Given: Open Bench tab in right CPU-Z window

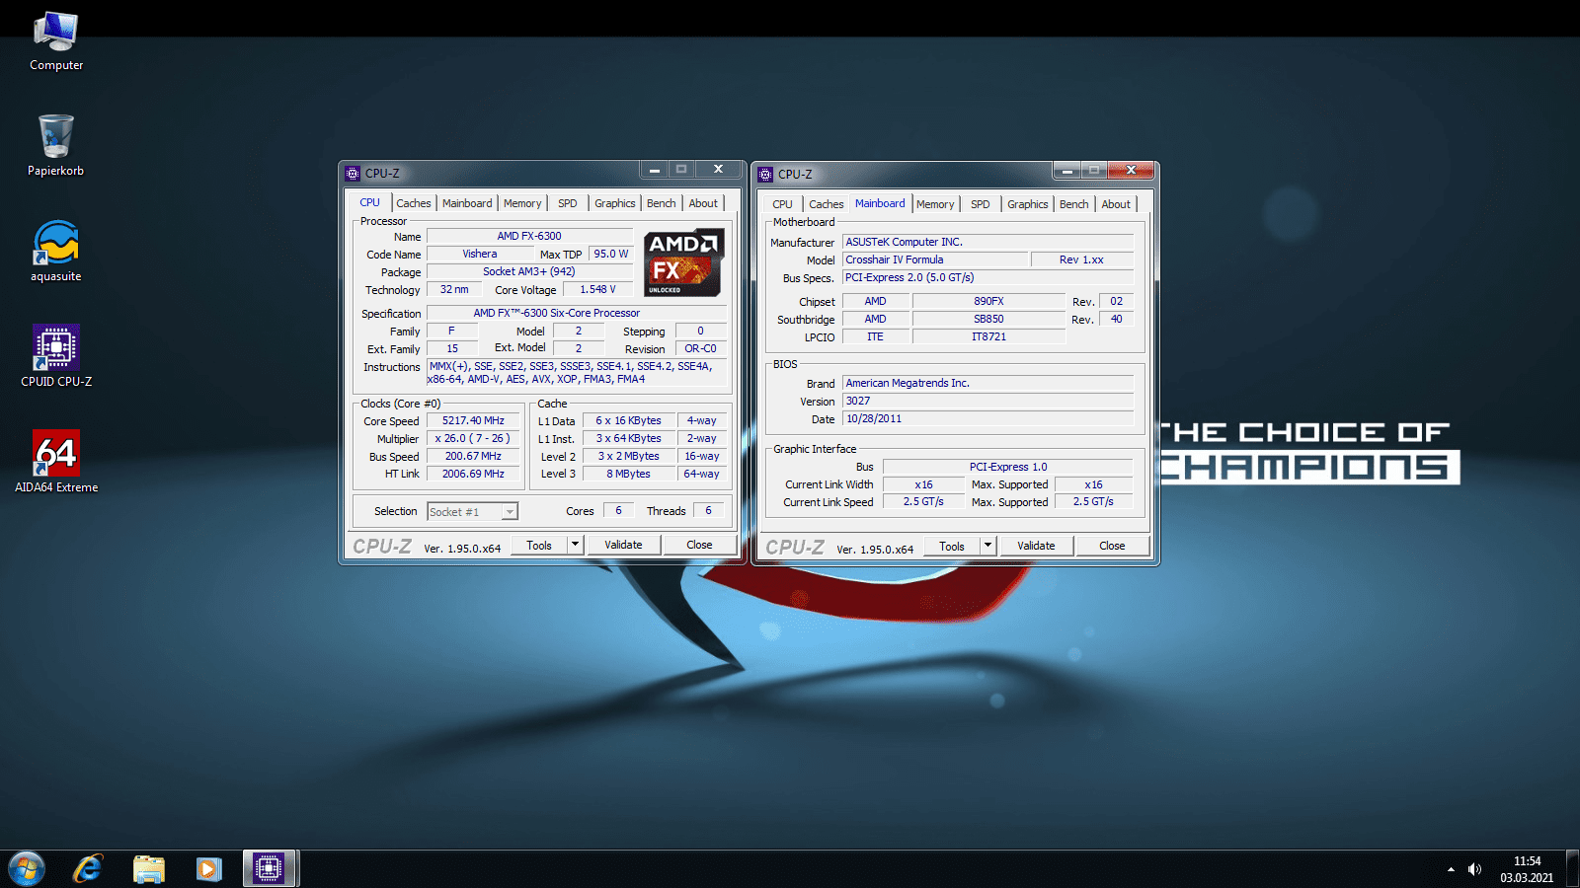Looking at the screenshot, I should pyautogui.click(x=1074, y=204).
